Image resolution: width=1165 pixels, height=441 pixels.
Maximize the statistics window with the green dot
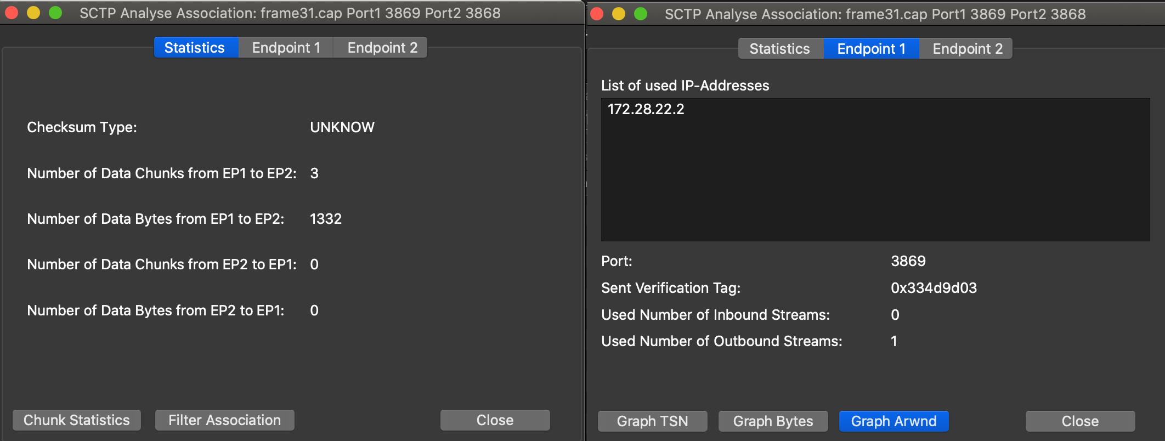pos(55,13)
